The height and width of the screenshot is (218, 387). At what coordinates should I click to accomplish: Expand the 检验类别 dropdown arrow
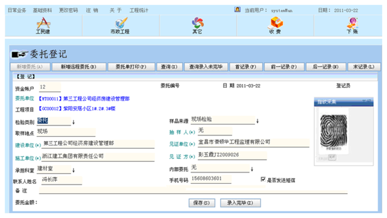74,122
